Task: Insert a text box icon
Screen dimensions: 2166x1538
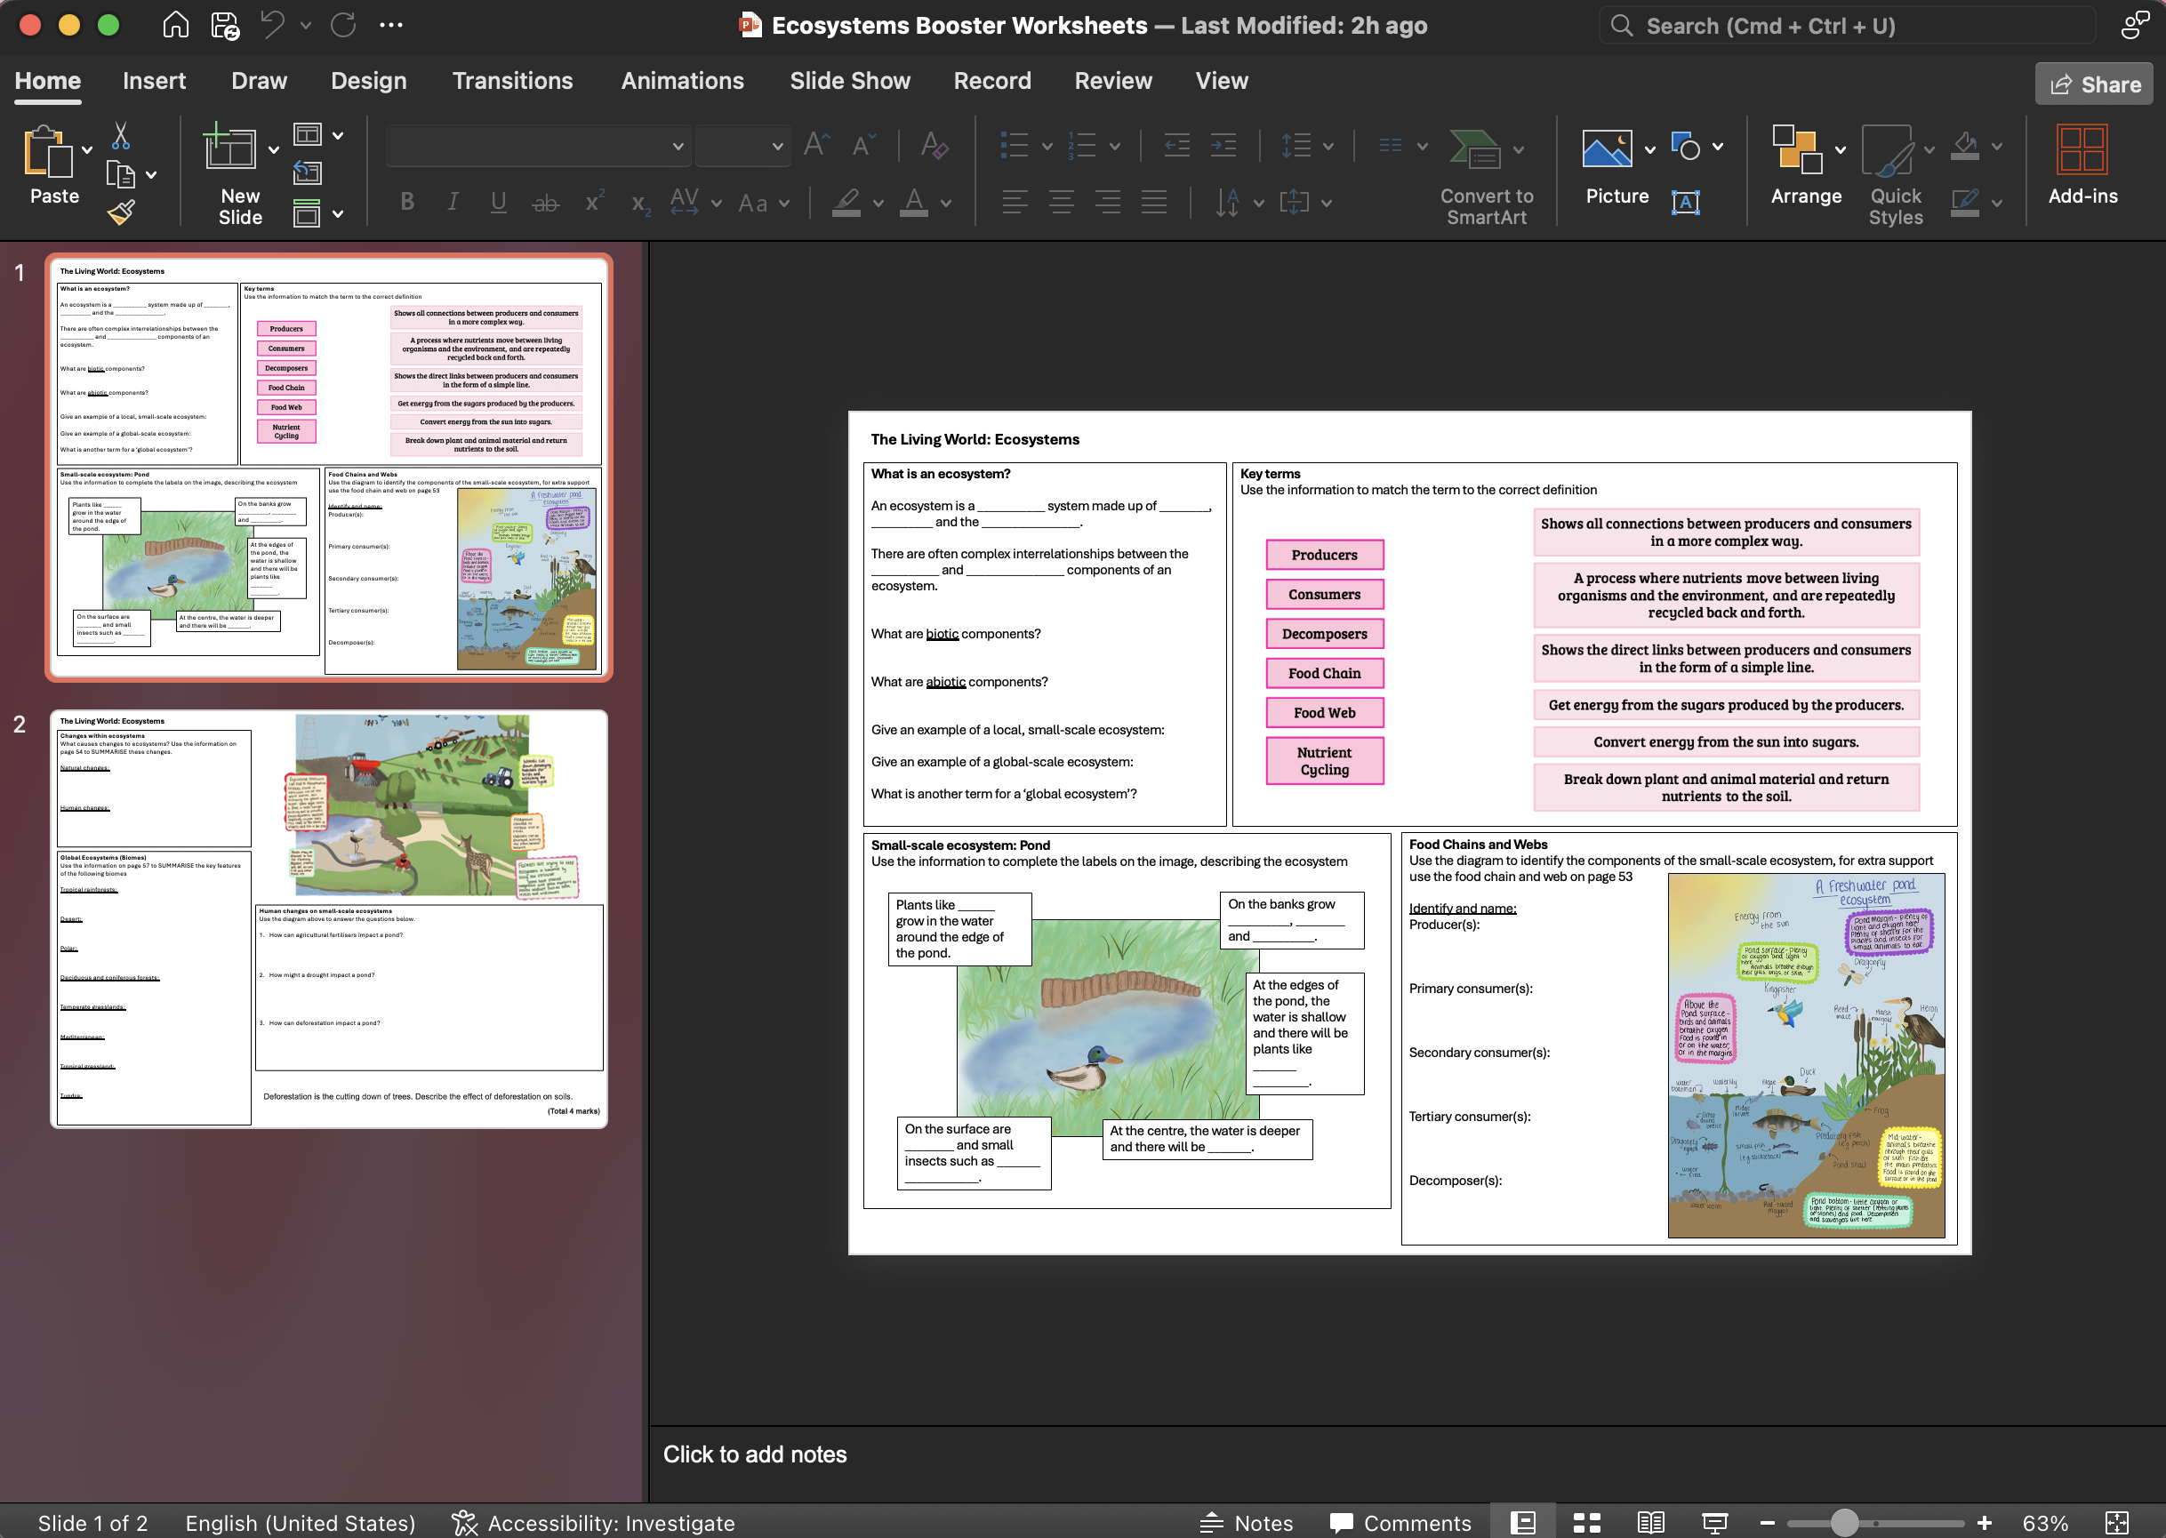Action: (1686, 202)
